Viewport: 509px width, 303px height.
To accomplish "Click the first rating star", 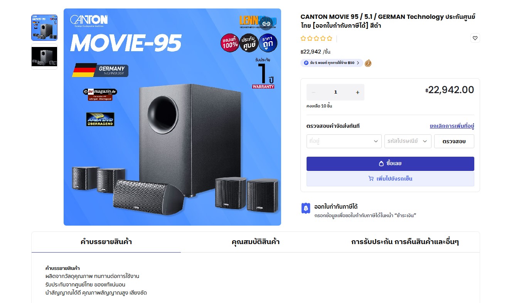I will tap(303, 39).
